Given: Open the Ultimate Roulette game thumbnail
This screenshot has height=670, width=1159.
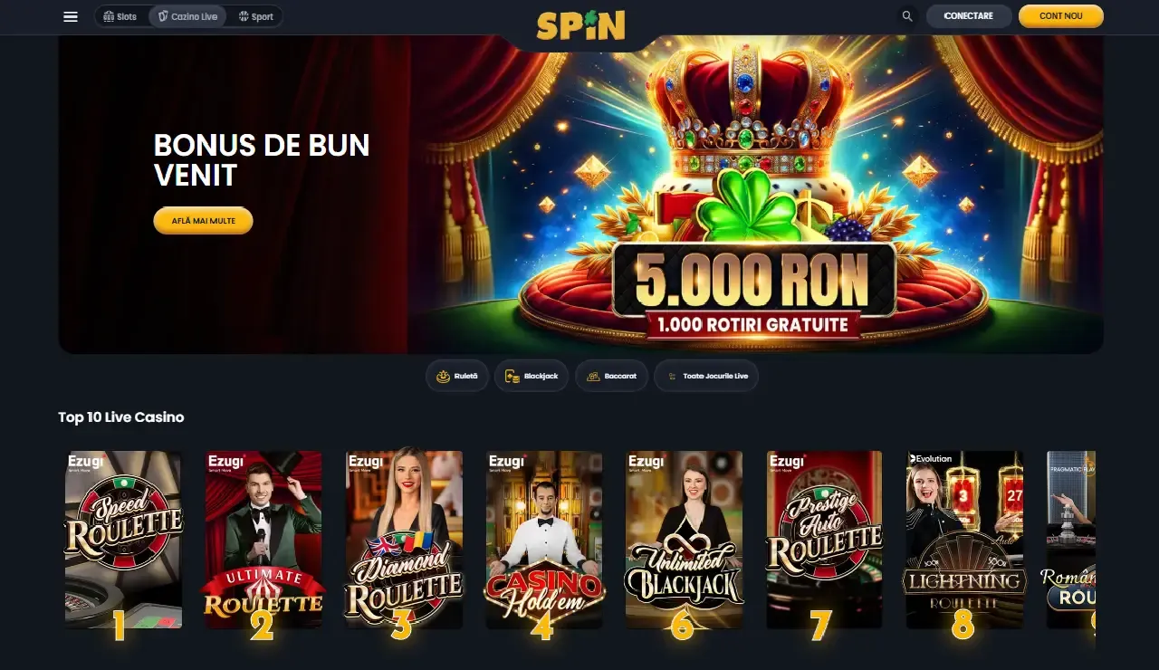Looking at the screenshot, I should pyautogui.click(x=263, y=540).
